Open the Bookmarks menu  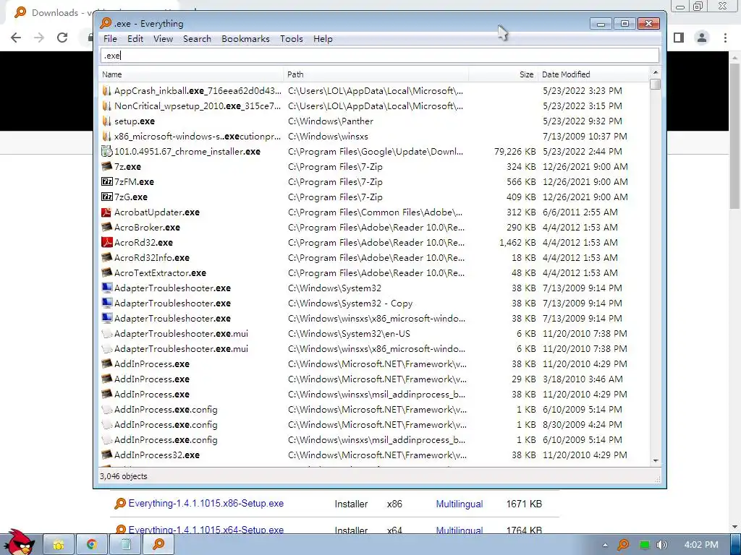coord(245,39)
